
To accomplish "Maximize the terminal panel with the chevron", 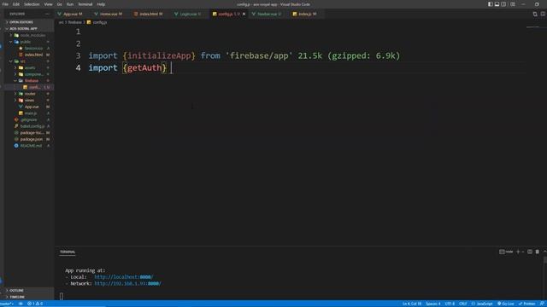I will 544,252.
